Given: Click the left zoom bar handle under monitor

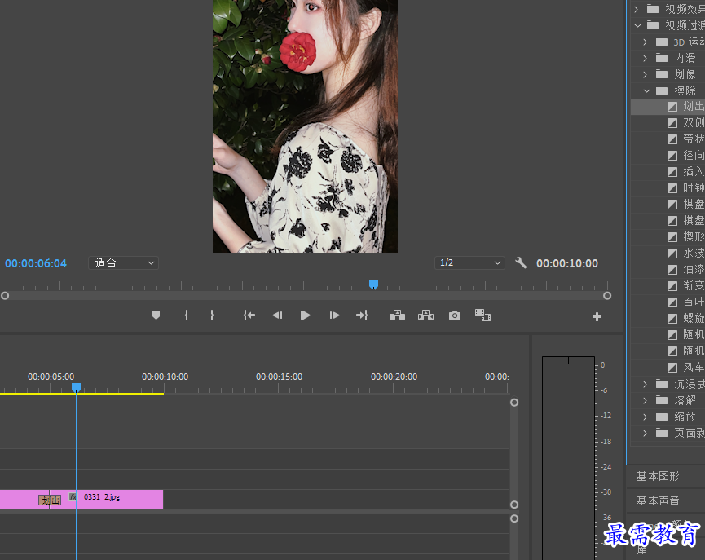Looking at the screenshot, I should (x=5, y=296).
